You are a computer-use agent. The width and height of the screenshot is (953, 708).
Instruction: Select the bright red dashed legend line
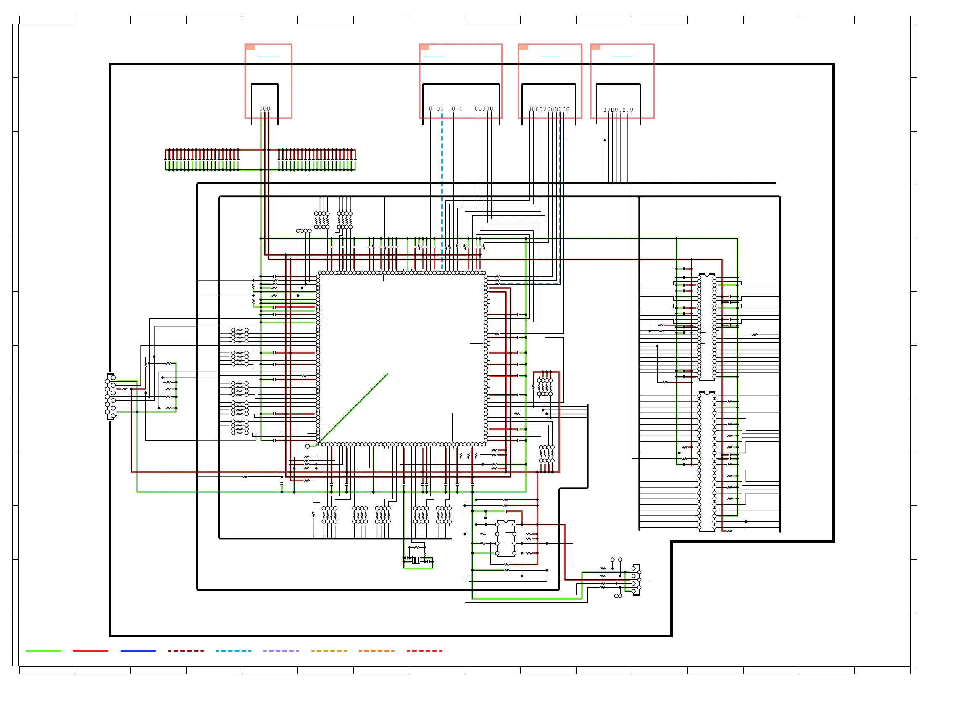[x=424, y=650]
